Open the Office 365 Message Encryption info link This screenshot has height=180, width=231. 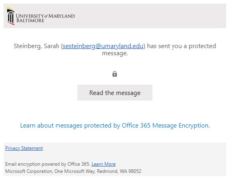point(115,126)
